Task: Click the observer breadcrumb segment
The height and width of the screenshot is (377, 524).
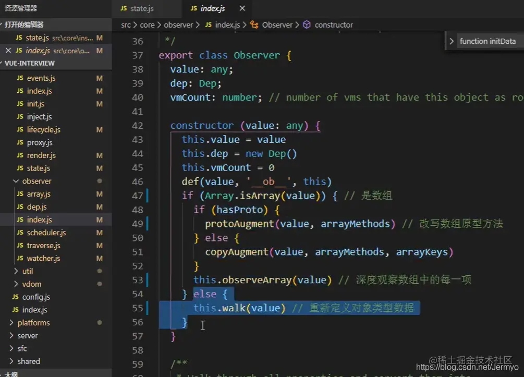Action: [x=178, y=25]
